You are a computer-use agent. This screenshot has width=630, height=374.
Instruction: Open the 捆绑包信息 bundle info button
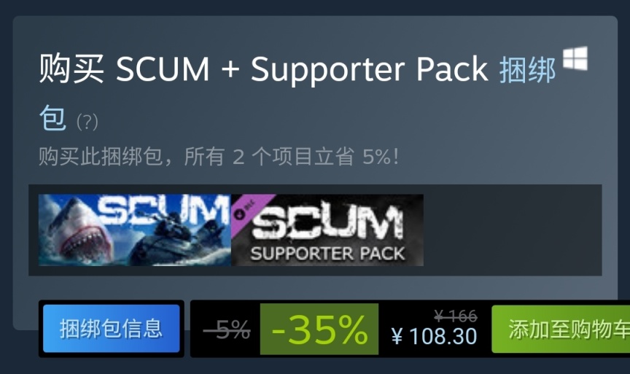112,329
